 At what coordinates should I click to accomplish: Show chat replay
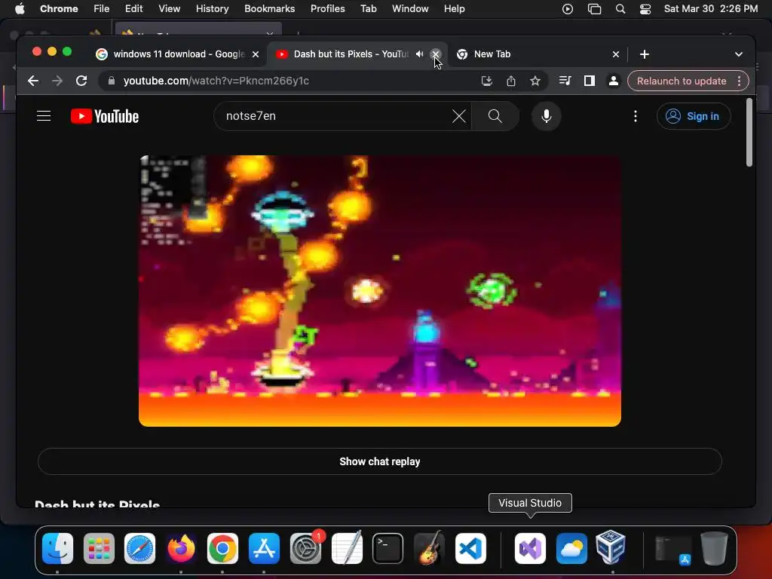tap(380, 461)
